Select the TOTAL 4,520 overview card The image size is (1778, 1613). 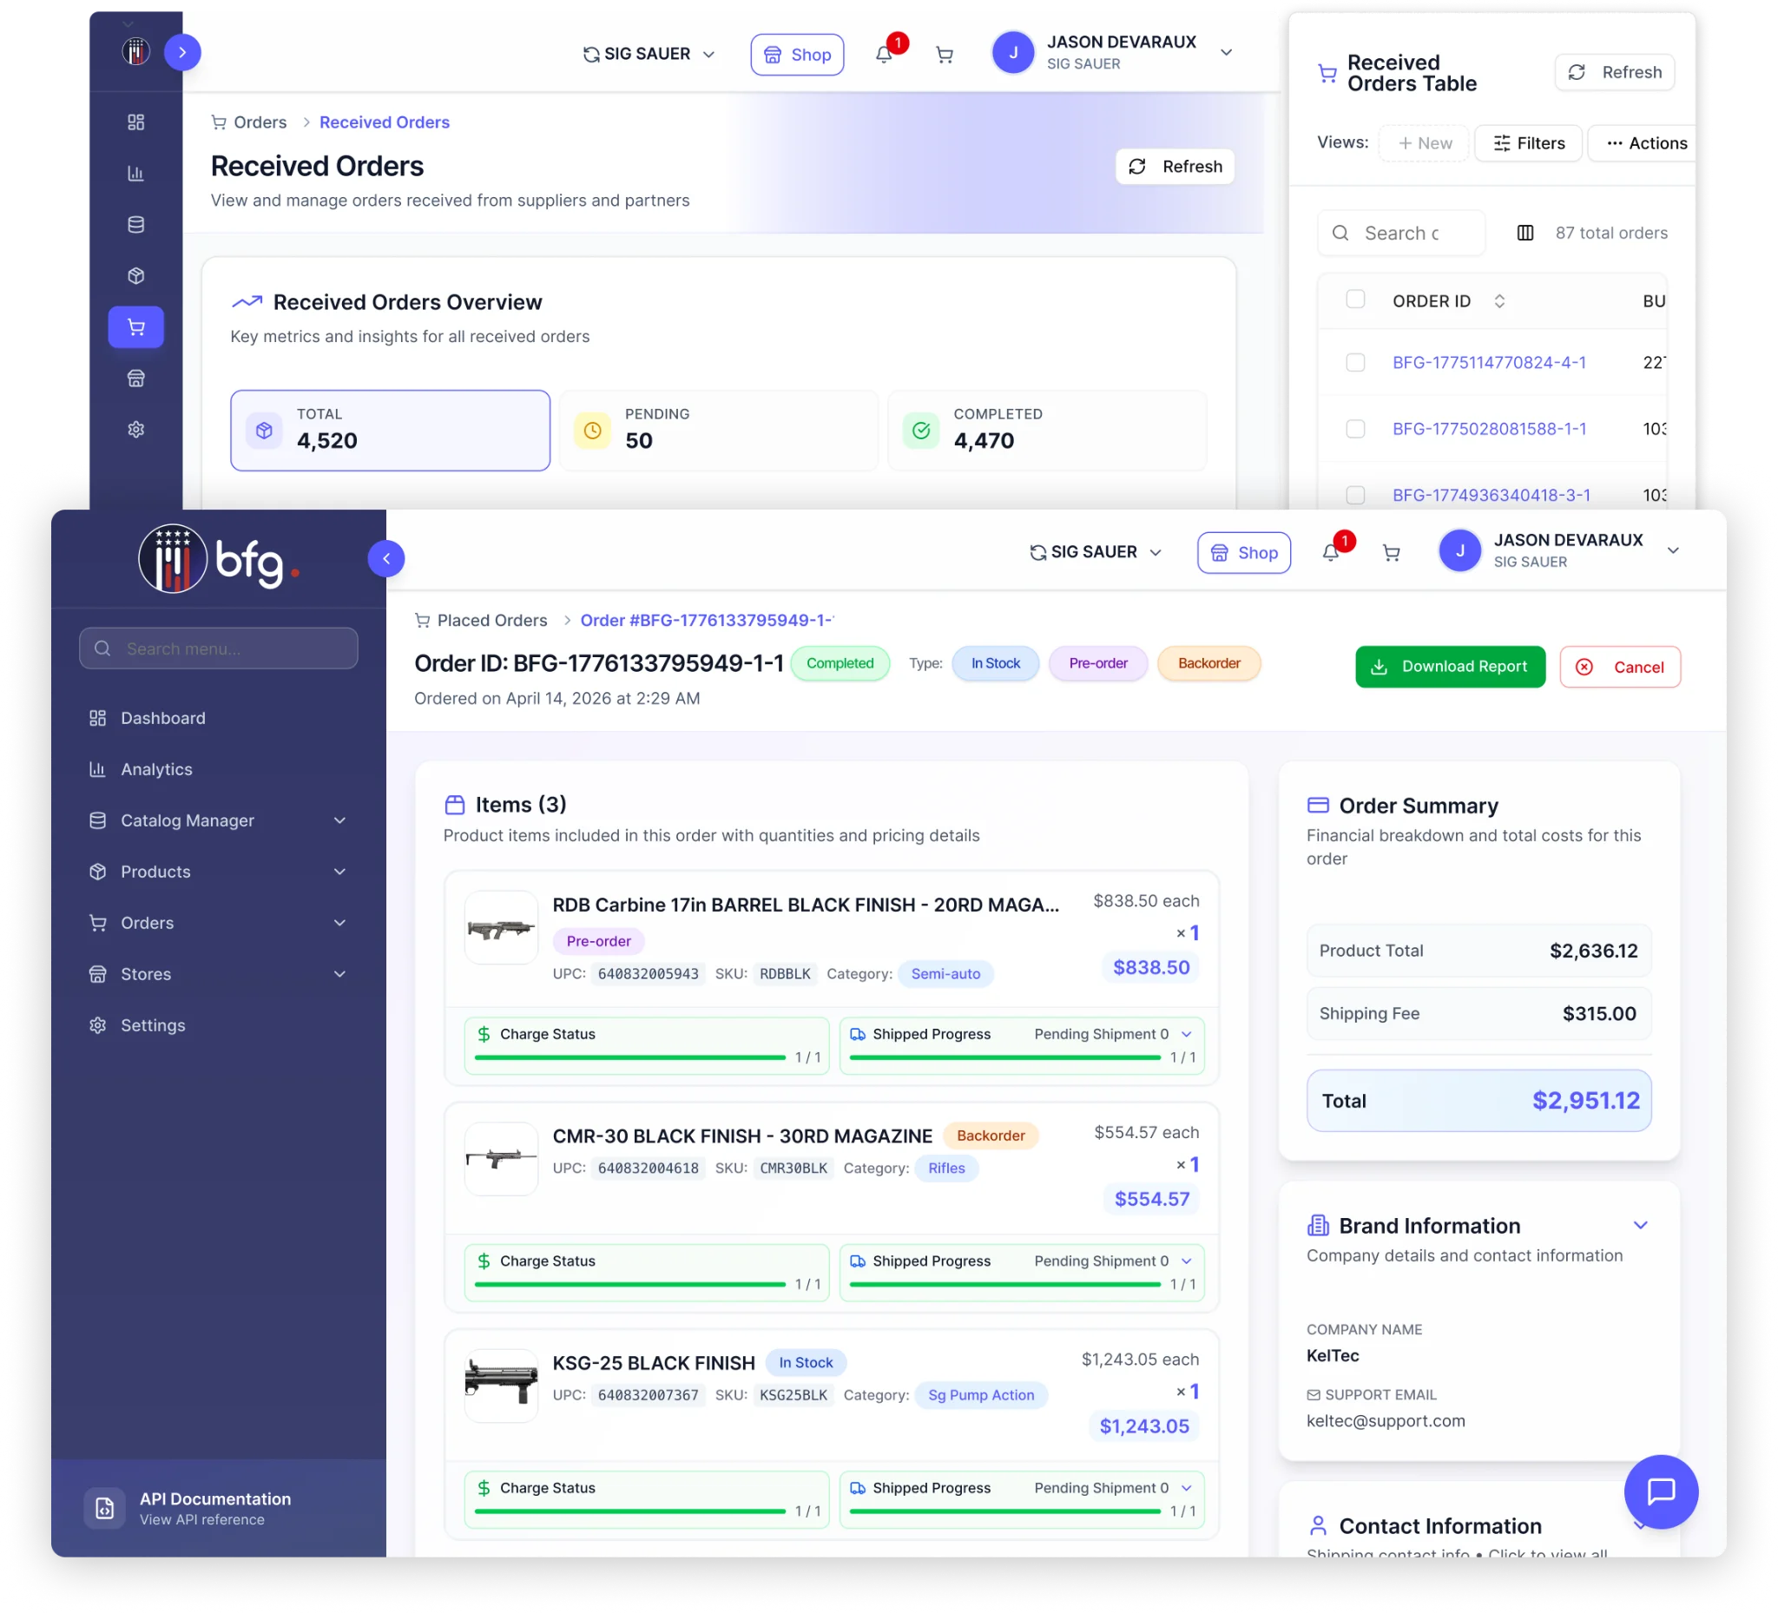[390, 431]
